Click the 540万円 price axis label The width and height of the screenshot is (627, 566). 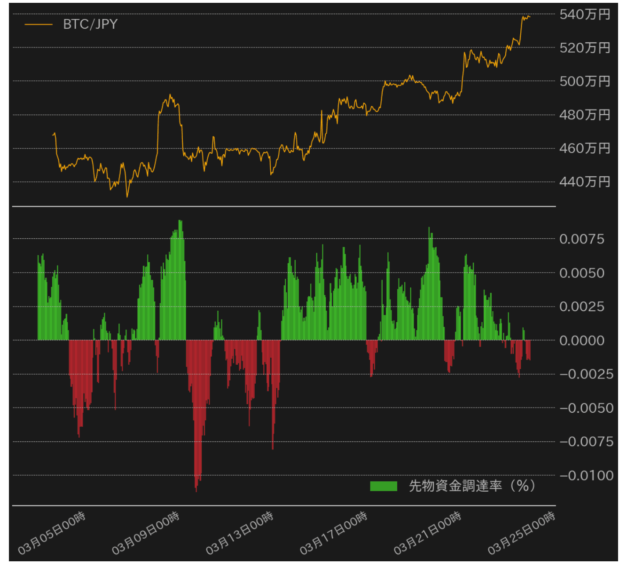[585, 15]
